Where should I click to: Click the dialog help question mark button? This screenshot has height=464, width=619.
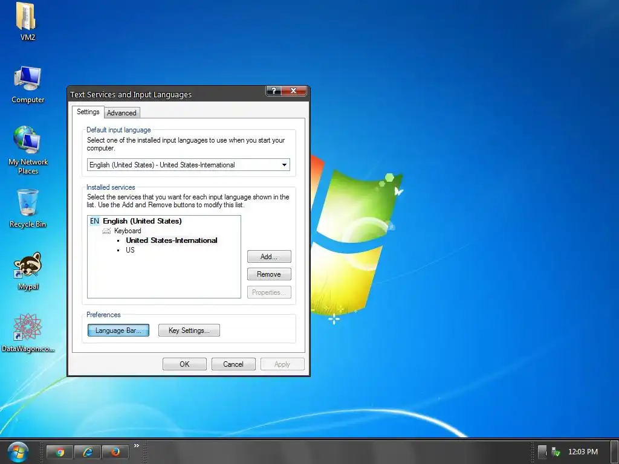[x=274, y=91]
